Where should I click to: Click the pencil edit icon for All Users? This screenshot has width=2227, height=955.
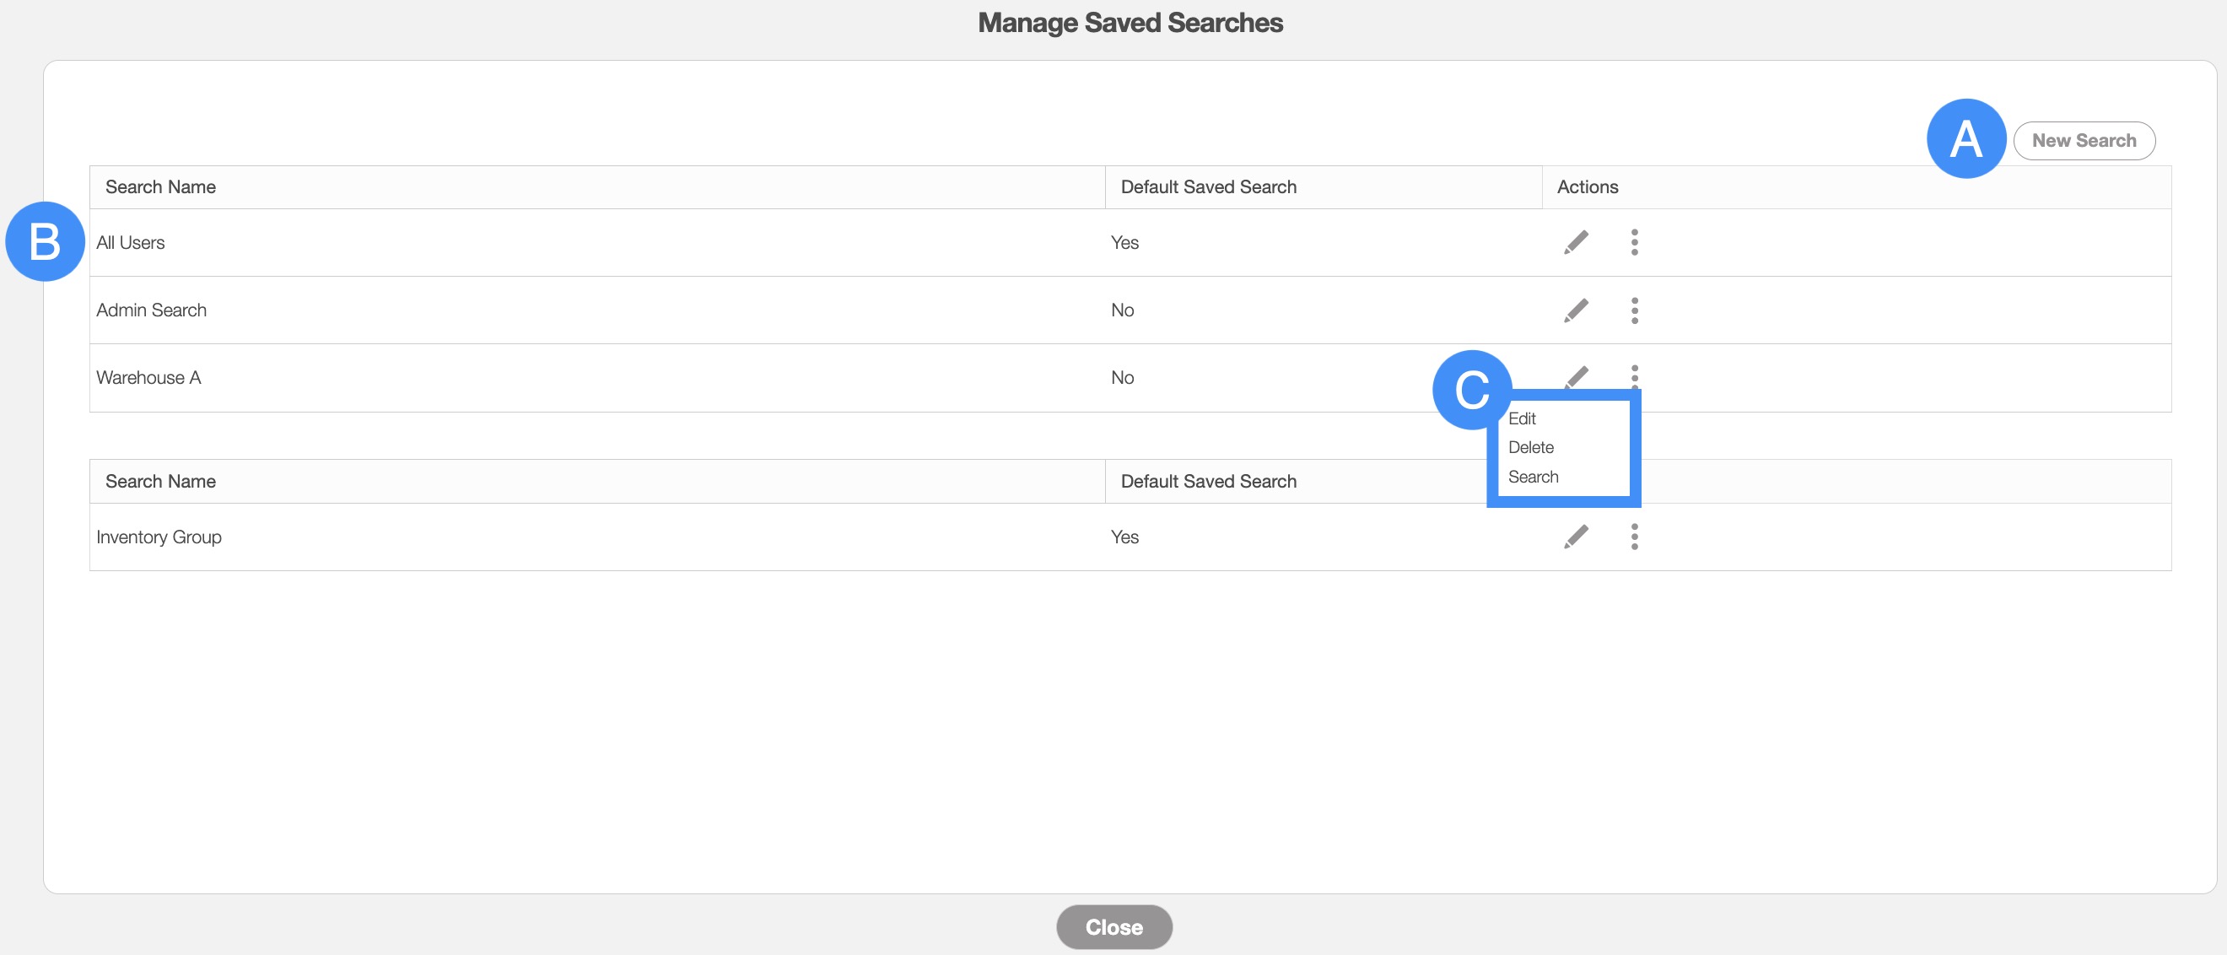[x=1576, y=242]
